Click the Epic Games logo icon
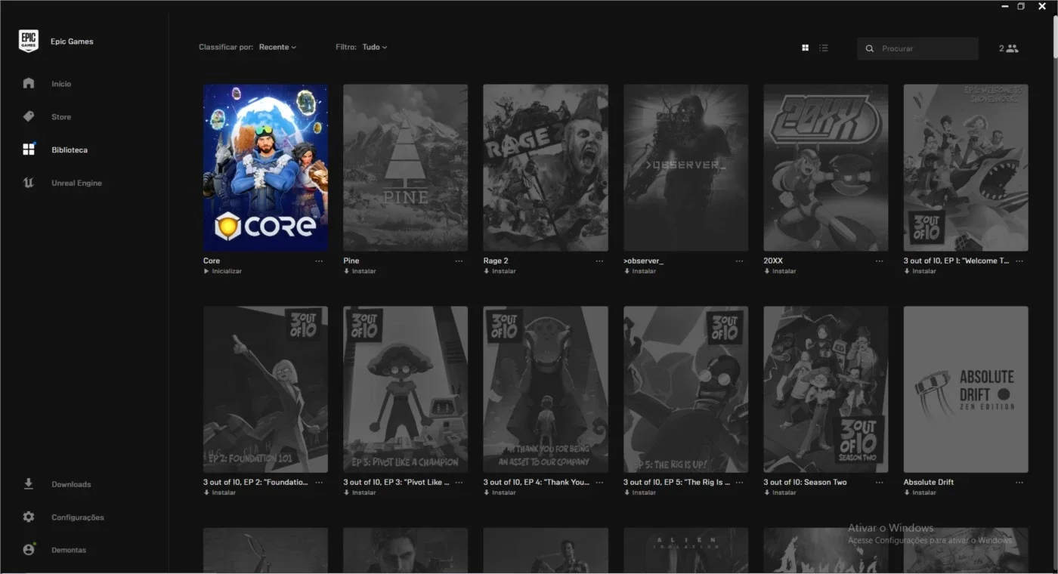This screenshot has height=574, width=1058. click(29, 42)
